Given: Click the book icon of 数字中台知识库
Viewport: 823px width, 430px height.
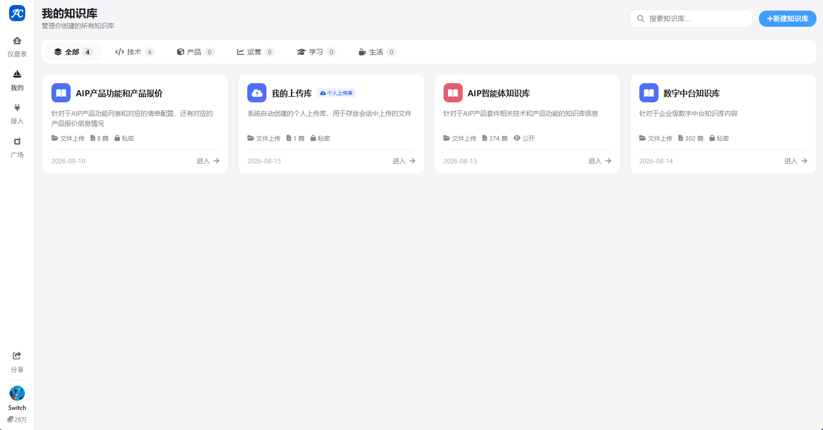Looking at the screenshot, I should (649, 93).
